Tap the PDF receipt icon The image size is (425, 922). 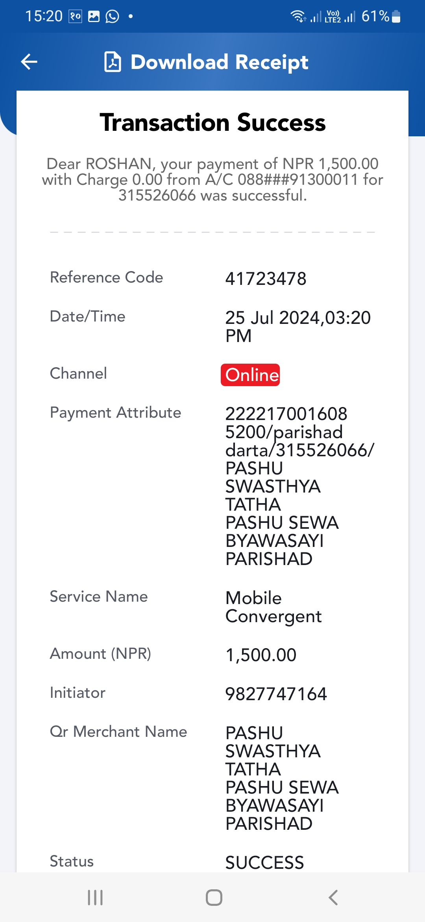point(113,62)
